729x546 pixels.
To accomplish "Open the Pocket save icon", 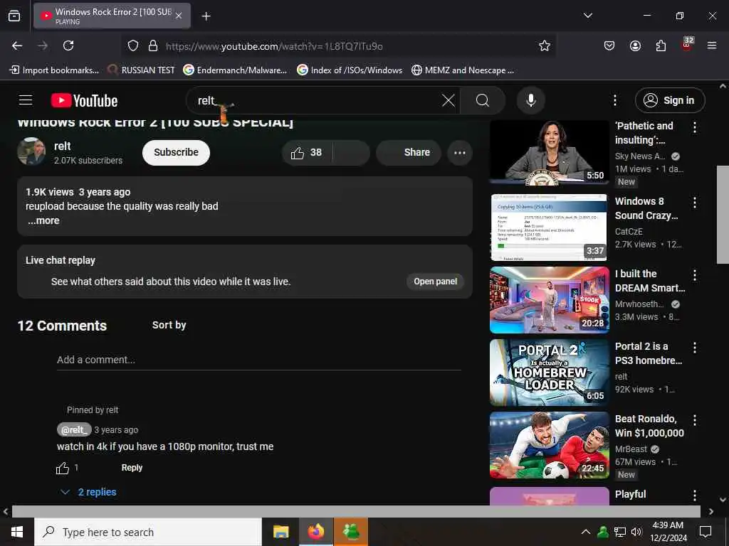I will [x=609, y=45].
